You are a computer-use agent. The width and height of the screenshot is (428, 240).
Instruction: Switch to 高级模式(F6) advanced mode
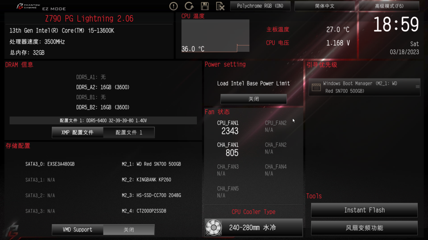tap(389, 6)
